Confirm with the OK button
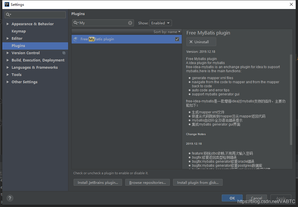298x207 pixels. tap(232, 198)
